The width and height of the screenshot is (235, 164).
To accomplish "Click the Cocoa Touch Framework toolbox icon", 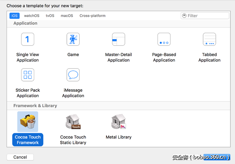I will pos(28,122).
